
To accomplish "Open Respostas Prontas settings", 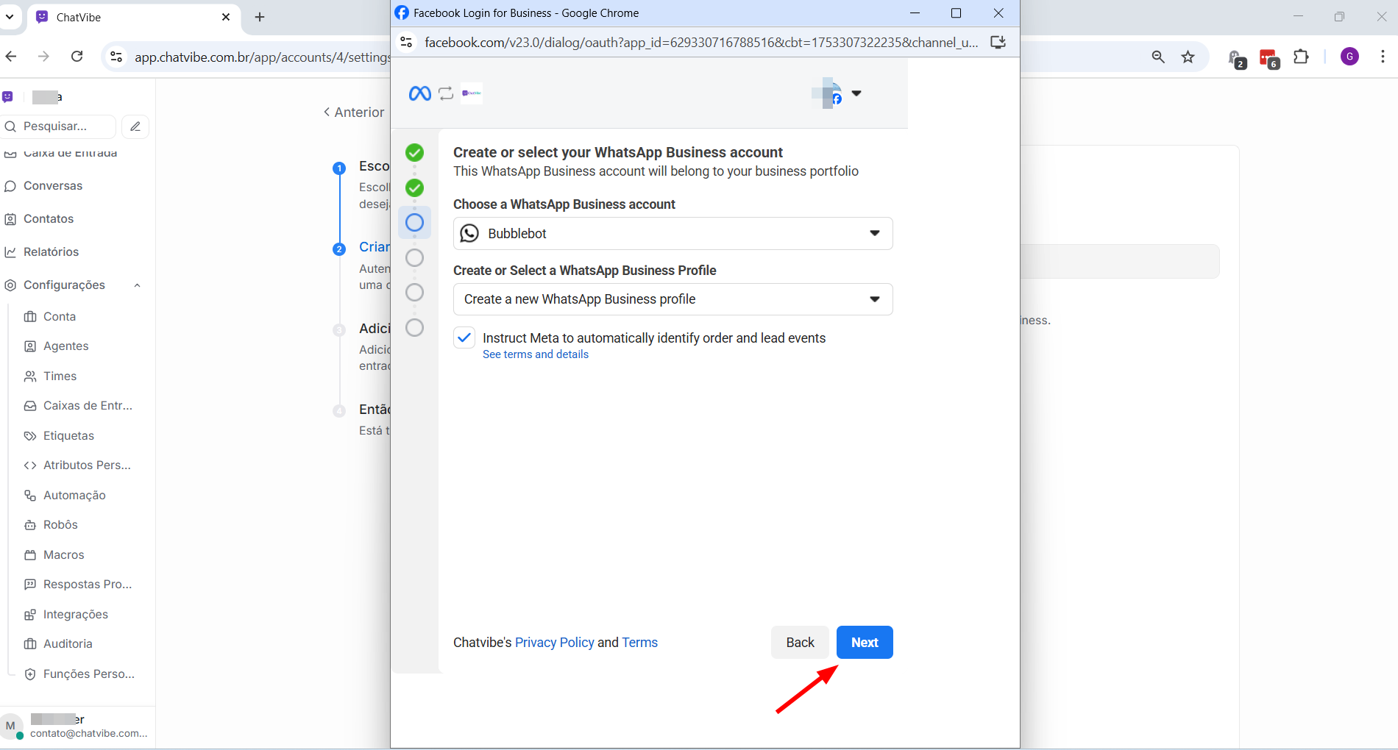I will [88, 585].
